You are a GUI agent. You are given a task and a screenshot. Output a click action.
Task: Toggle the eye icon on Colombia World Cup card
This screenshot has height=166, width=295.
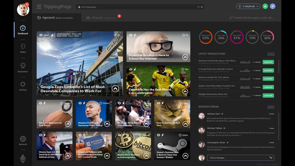131,69
